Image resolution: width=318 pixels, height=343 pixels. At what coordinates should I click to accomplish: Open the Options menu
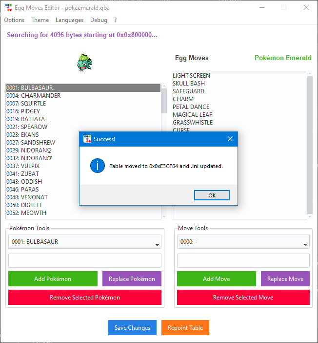(14, 20)
